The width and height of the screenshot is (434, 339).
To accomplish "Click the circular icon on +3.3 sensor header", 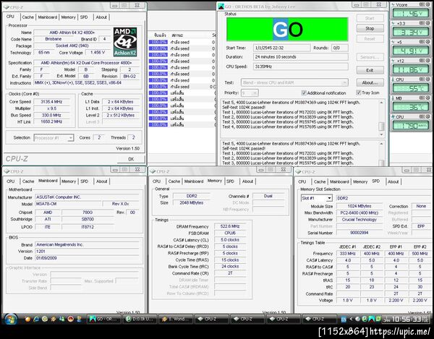I will click(428, 23).
